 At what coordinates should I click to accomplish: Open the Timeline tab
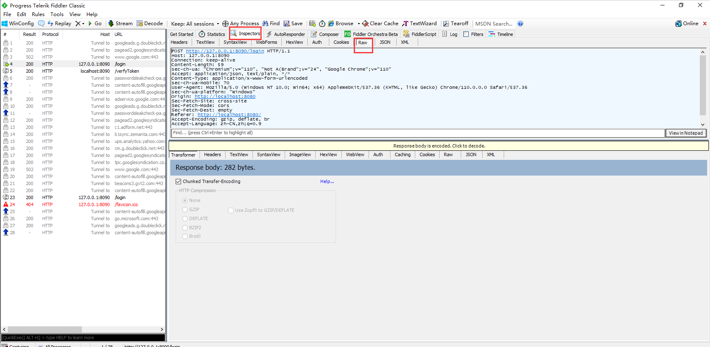click(501, 34)
